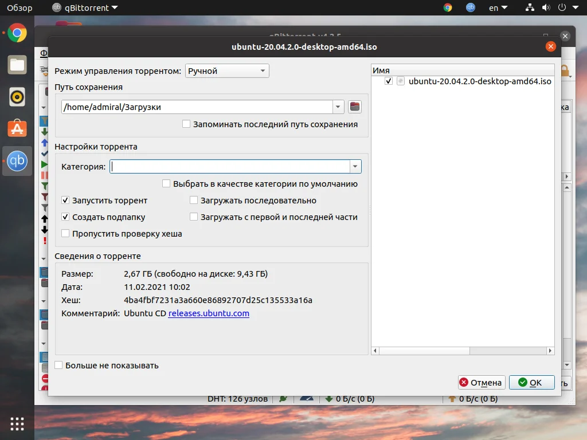The image size is (587, 440).
Task: Enable set as default category checkbox
Action: (x=166, y=183)
